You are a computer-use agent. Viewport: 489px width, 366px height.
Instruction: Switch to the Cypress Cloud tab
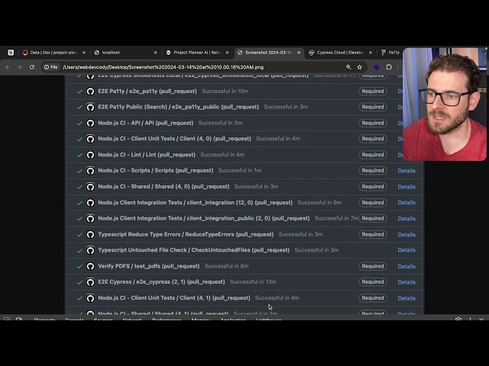click(336, 53)
